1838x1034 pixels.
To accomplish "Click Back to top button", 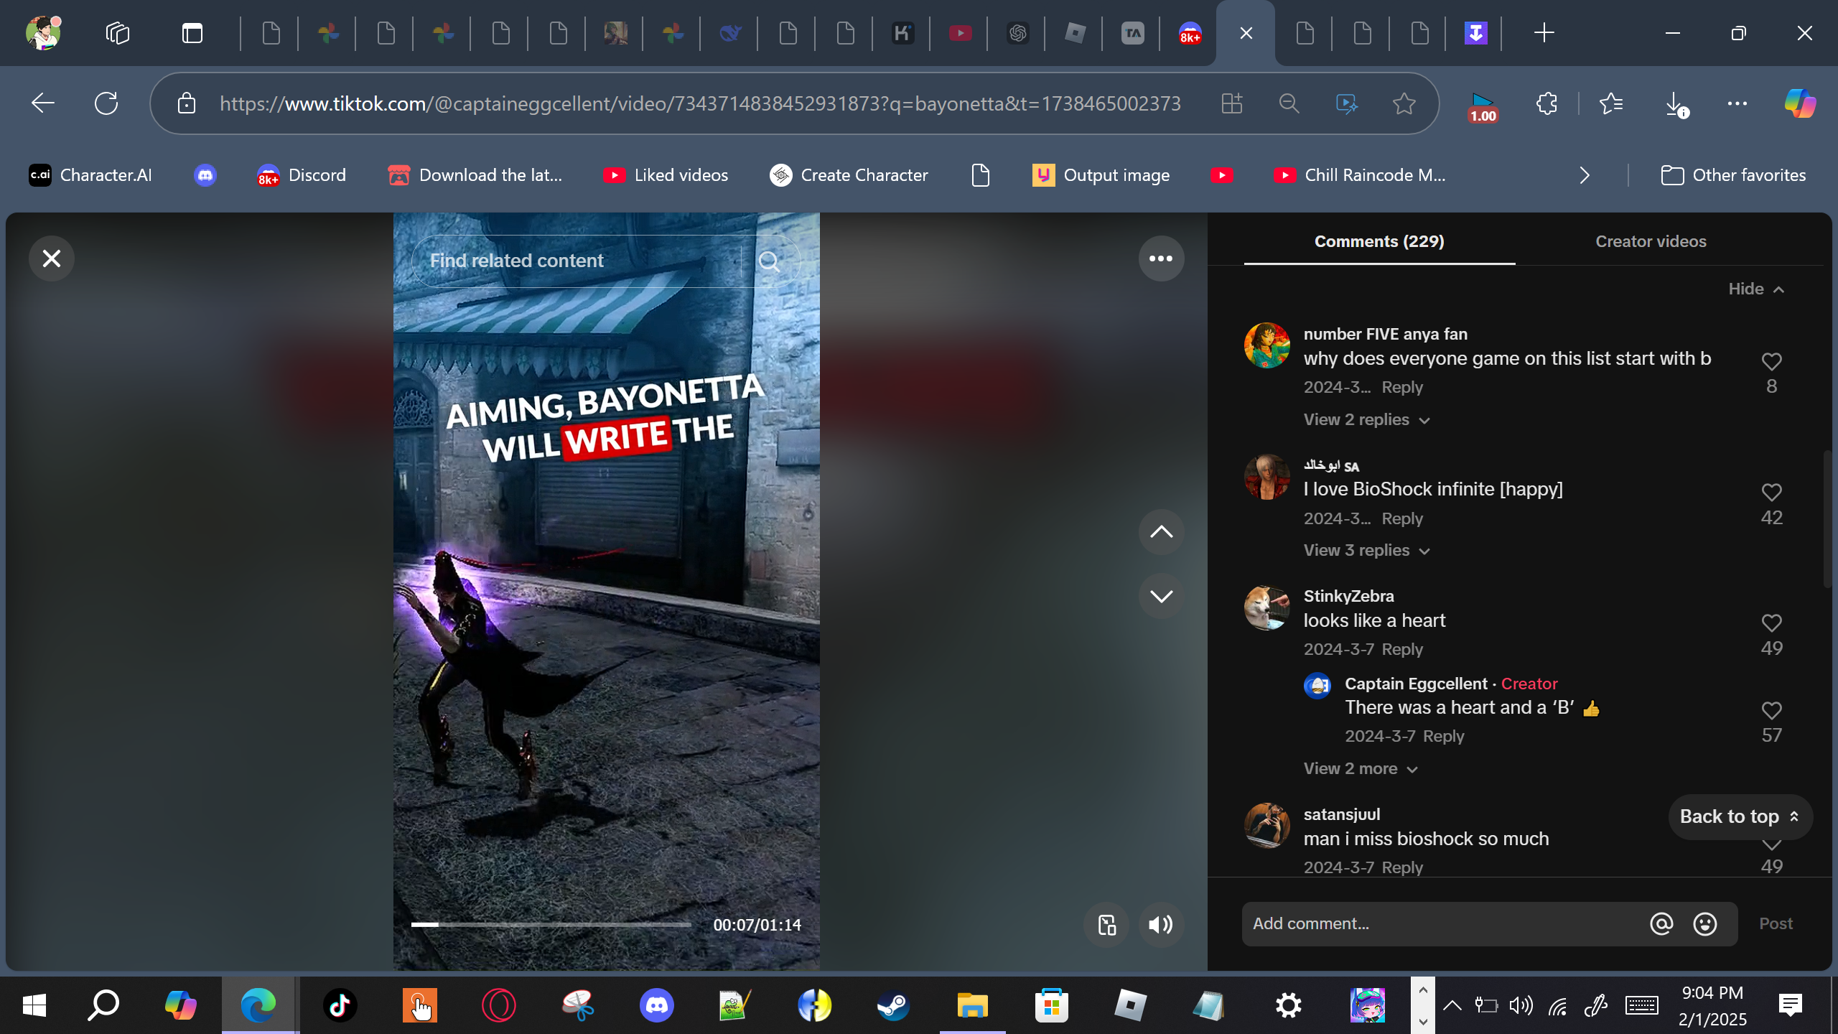I will (x=1739, y=817).
